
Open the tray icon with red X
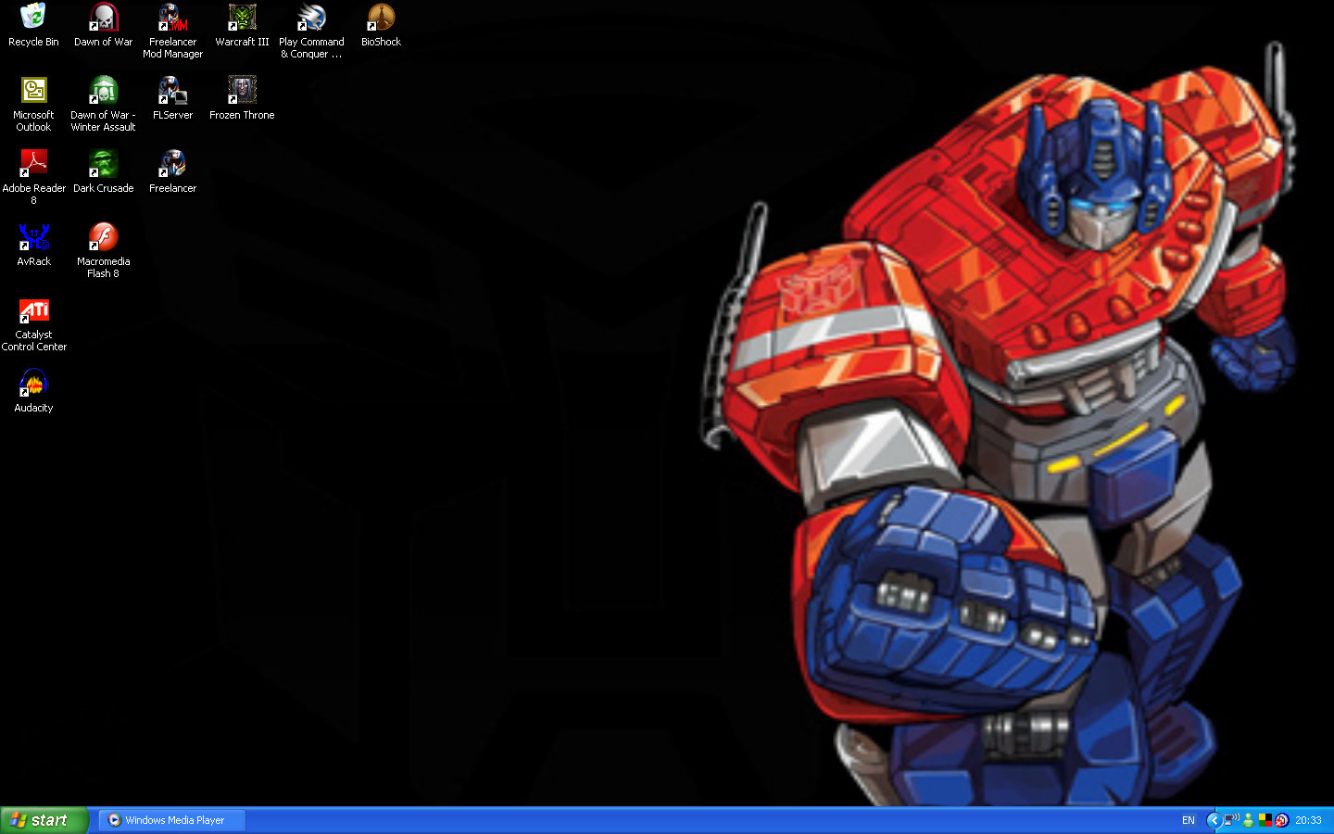[x=1282, y=820]
